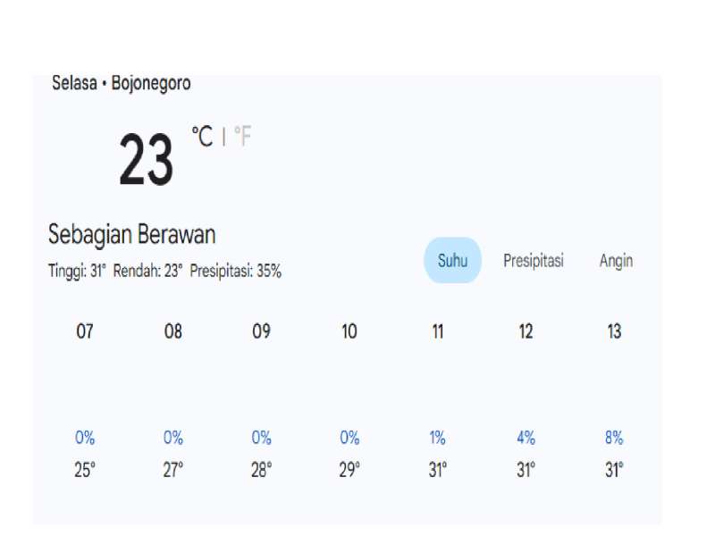Select the °C temperature unit
Viewport: 715px width, 536px height.
202,137
